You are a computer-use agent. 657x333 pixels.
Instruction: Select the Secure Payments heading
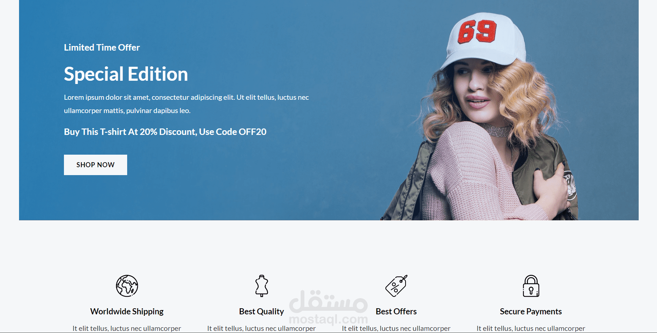(x=531, y=311)
